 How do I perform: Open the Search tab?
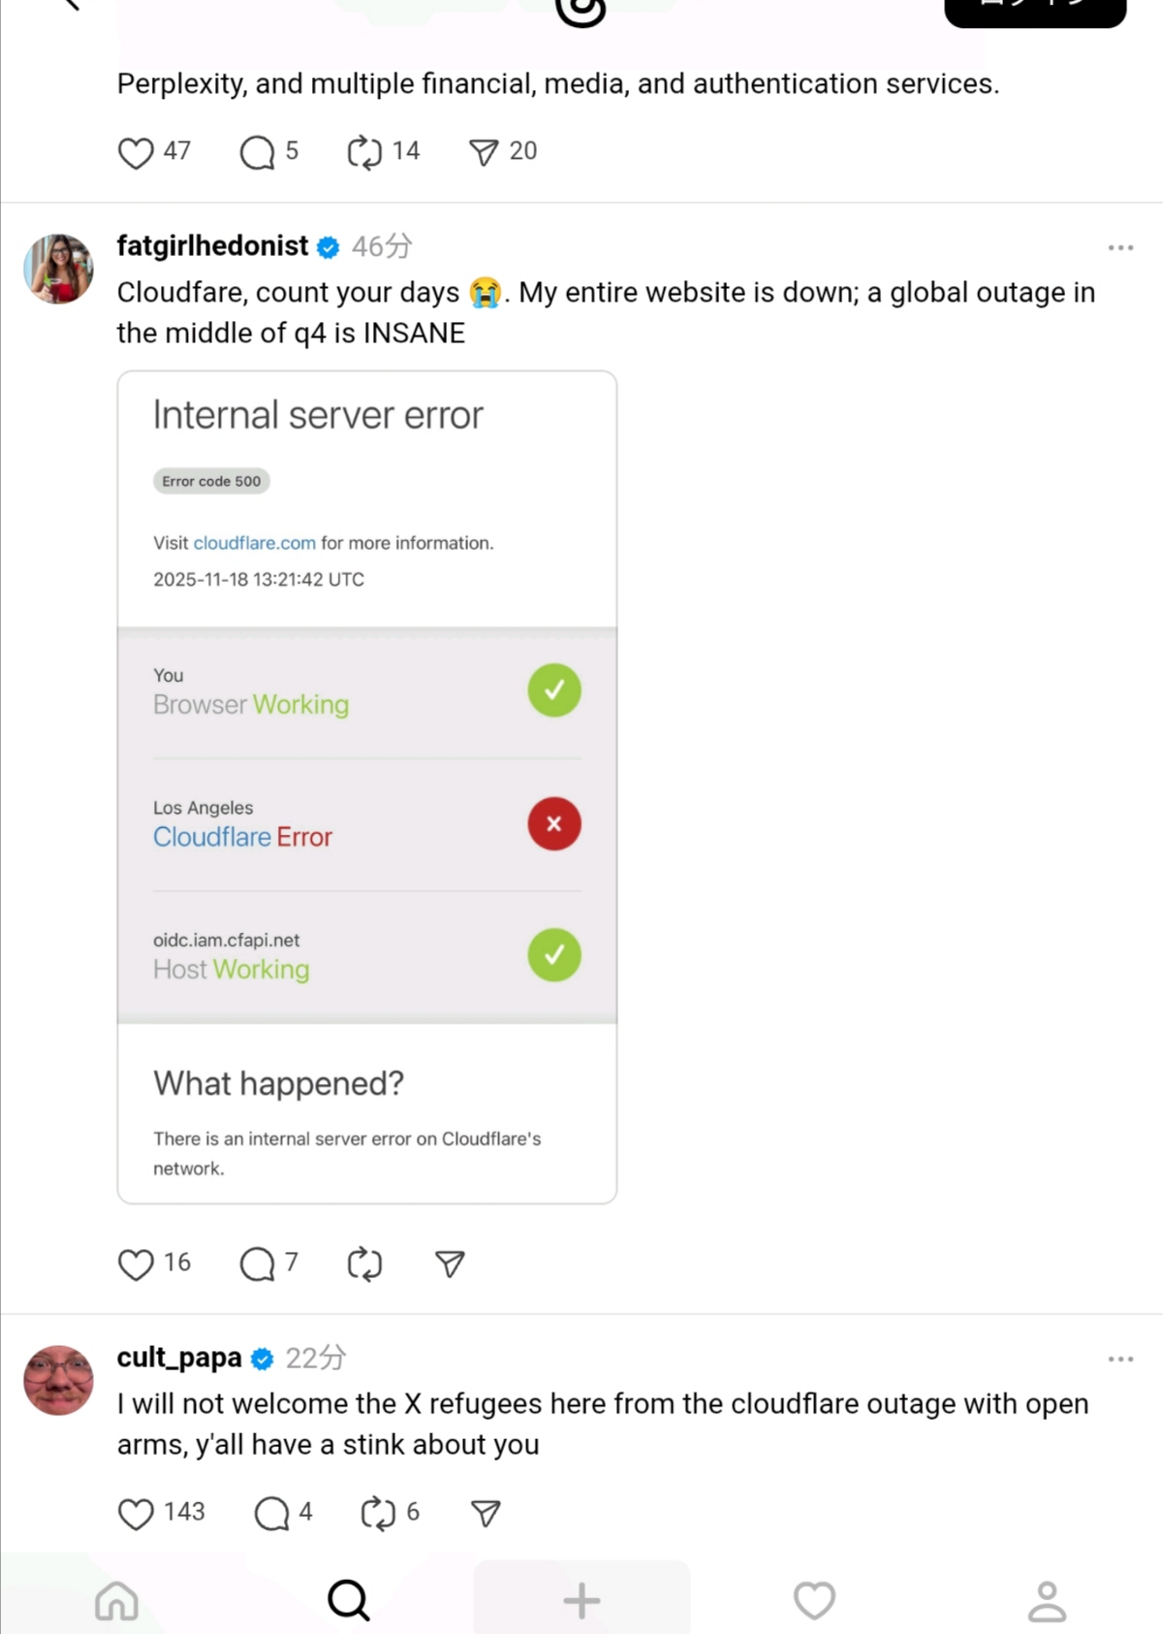point(349,1601)
